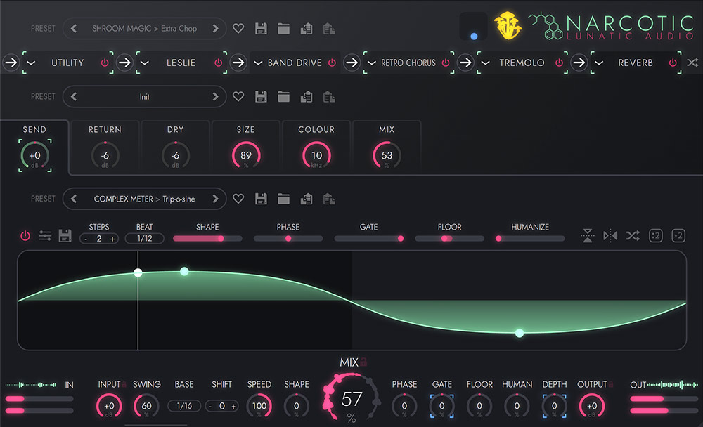This screenshot has width=703, height=427.
Task: Favorite the SHROOM MAGIC preset with the heart icon
Action: click(238, 28)
